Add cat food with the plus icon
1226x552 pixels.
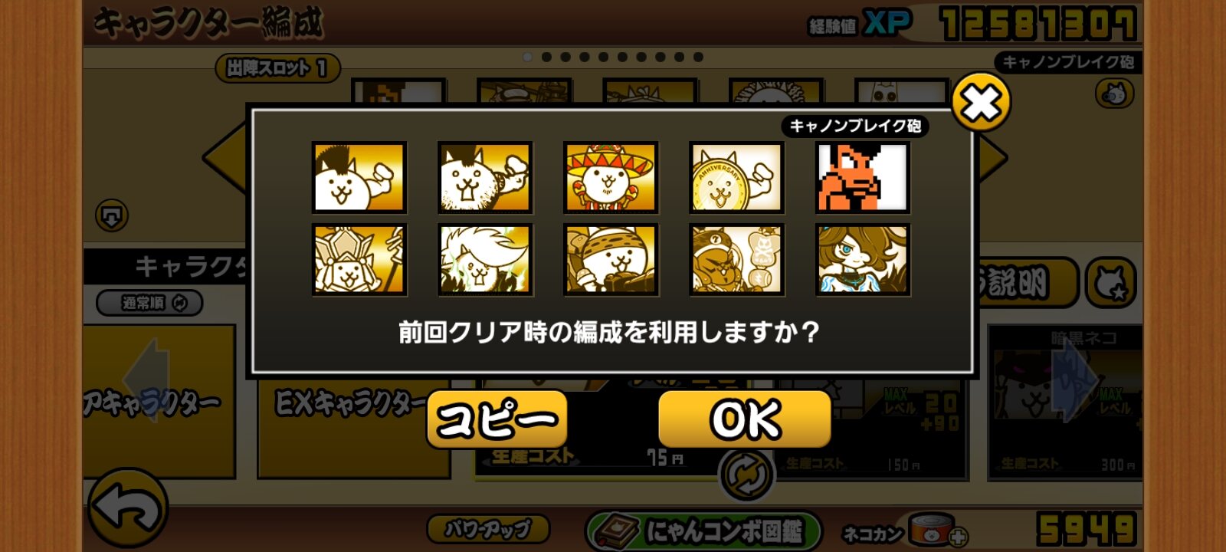(x=958, y=537)
